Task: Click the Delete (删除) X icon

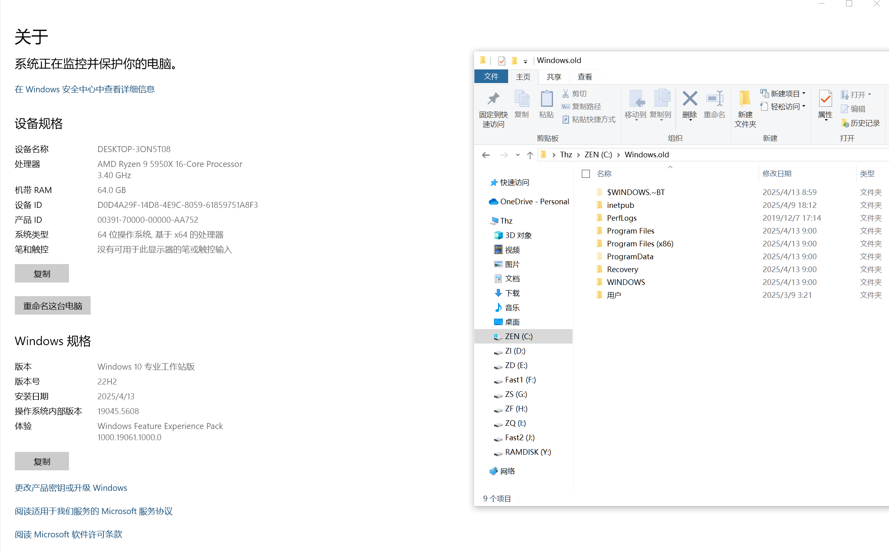Action: [x=690, y=98]
